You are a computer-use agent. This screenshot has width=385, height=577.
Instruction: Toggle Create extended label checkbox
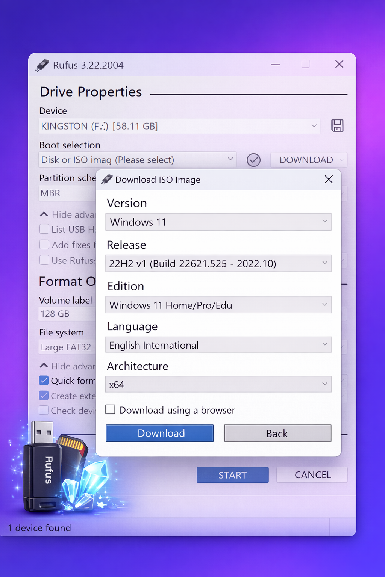(44, 396)
